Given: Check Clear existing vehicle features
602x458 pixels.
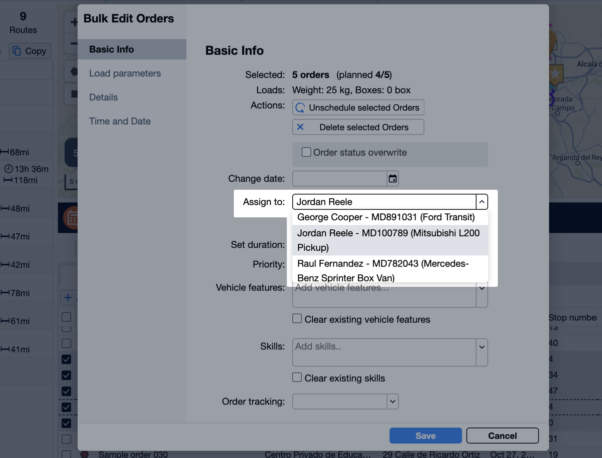Looking at the screenshot, I should pos(297,318).
